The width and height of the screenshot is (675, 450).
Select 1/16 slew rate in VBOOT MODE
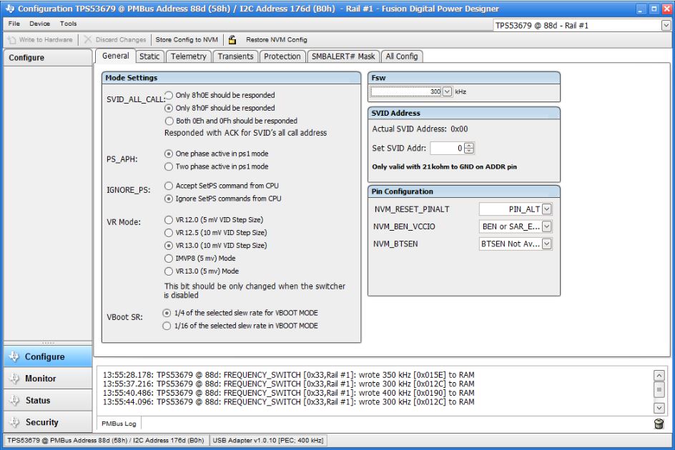167,326
